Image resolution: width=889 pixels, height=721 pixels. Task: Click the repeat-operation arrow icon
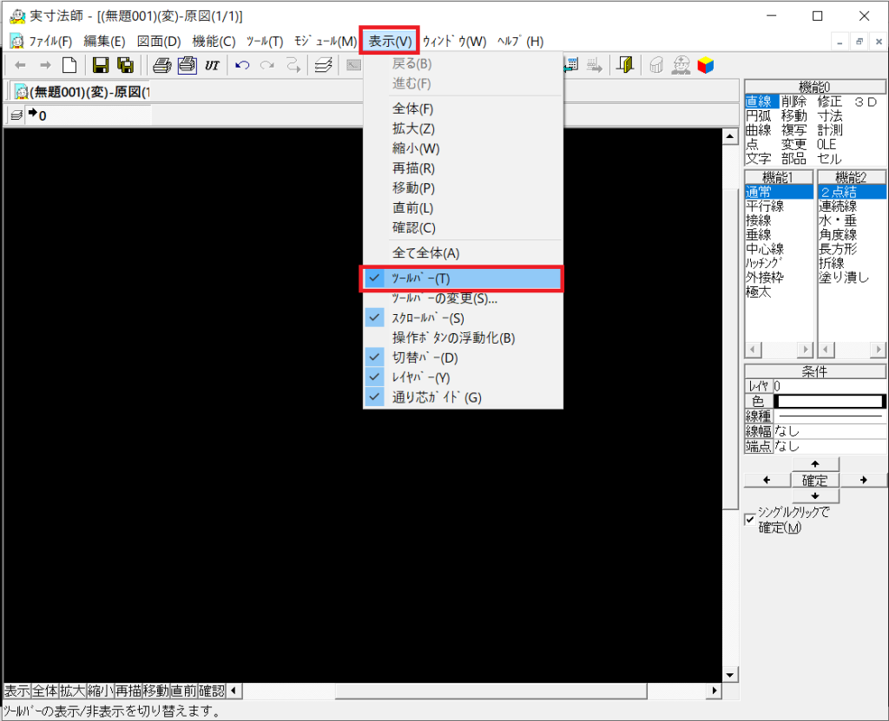293,66
